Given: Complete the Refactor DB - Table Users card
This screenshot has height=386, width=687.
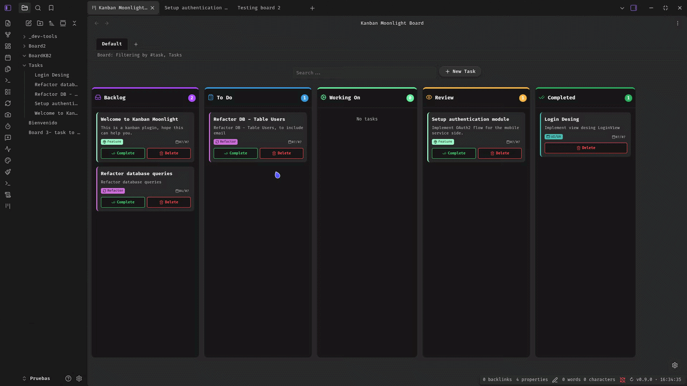Looking at the screenshot, I should pyautogui.click(x=236, y=153).
